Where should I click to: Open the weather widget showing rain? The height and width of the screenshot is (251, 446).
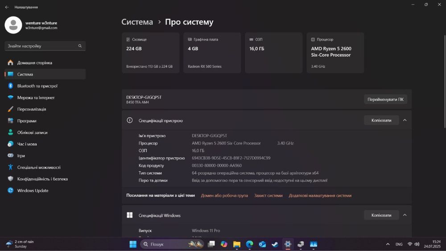(x=20, y=244)
